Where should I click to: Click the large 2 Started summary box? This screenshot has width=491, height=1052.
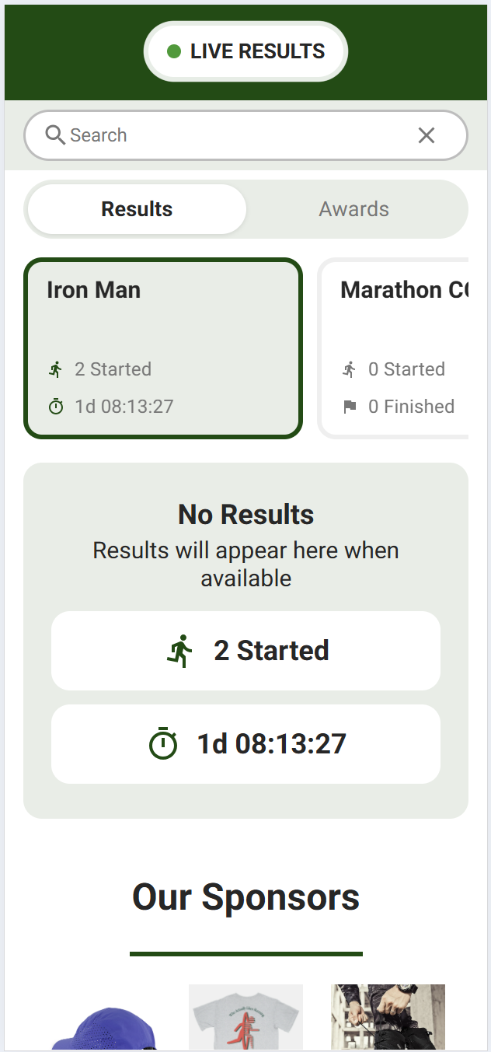pyautogui.click(x=245, y=651)
